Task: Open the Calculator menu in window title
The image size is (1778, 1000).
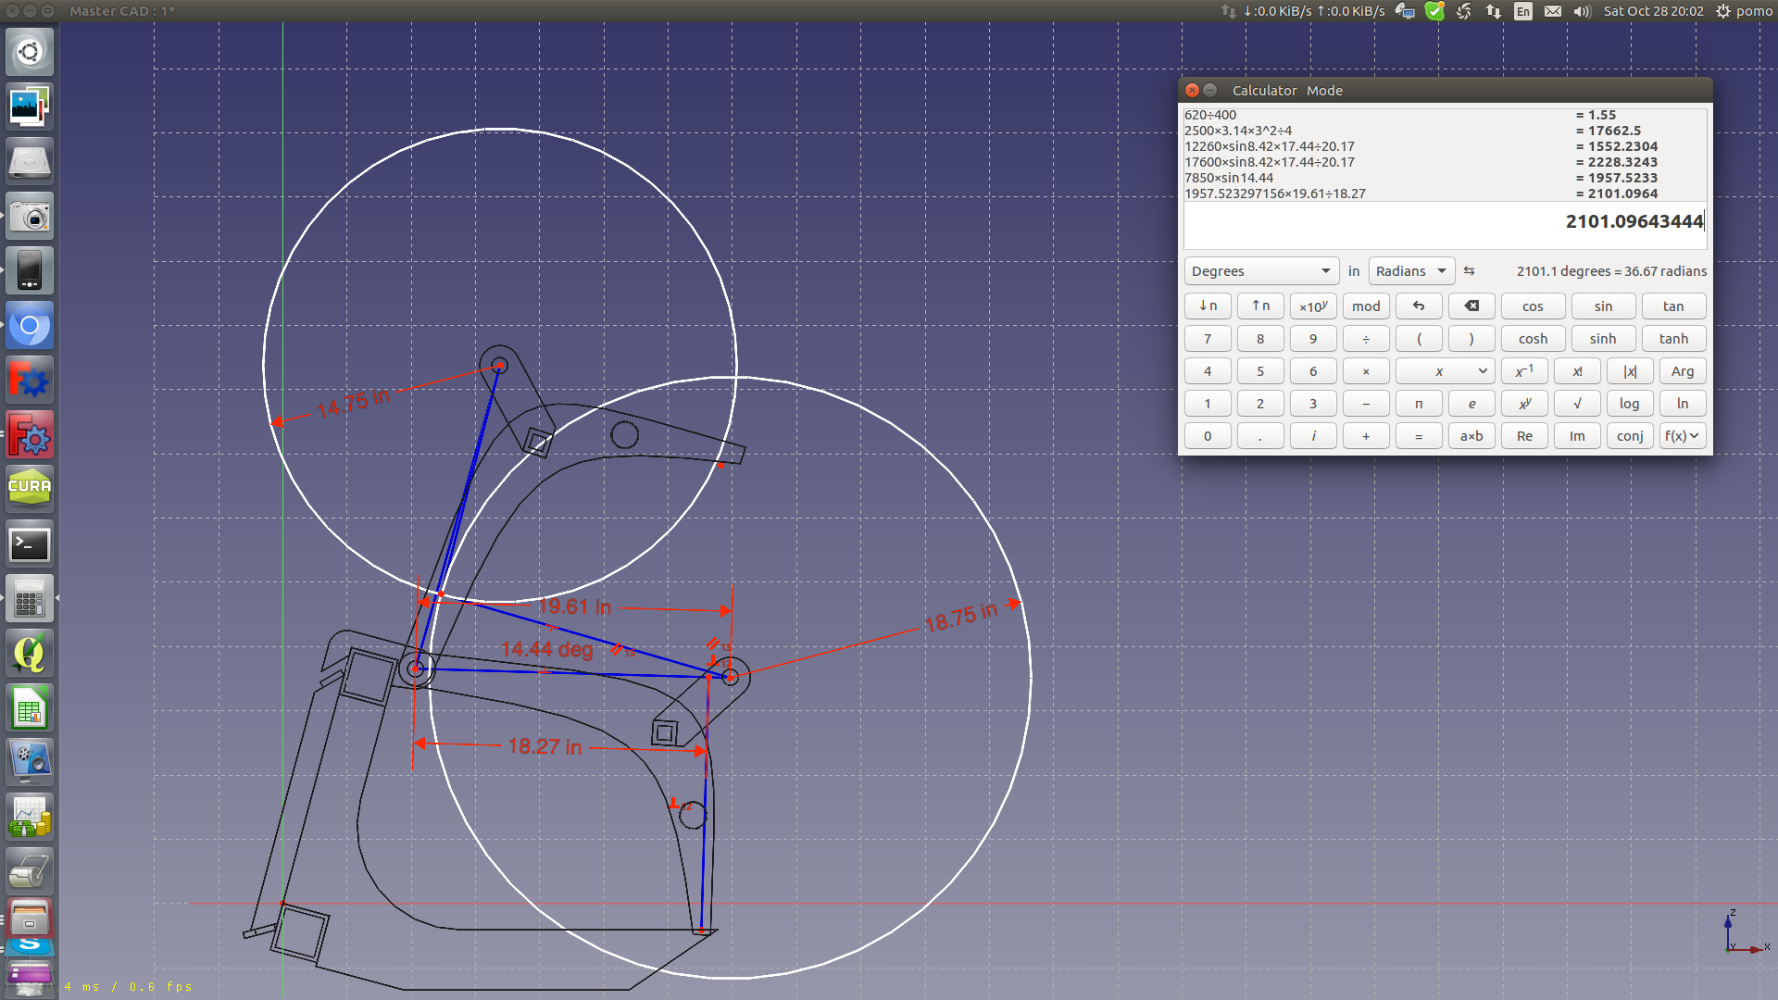Action: tap(1264, 91)
